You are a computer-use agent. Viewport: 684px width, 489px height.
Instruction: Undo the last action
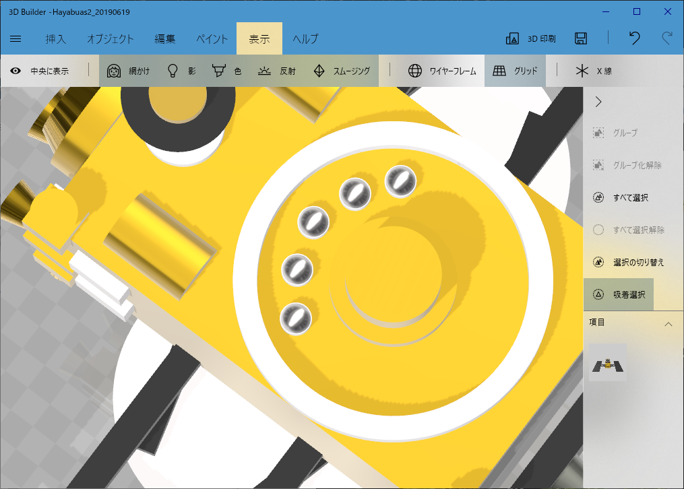pos(634,38)
